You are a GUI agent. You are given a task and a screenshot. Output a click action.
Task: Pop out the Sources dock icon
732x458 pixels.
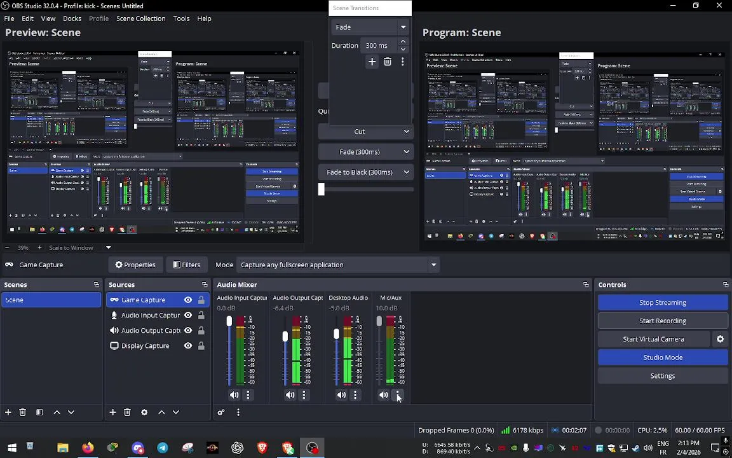pyautogui.click(x=205, y=284)
